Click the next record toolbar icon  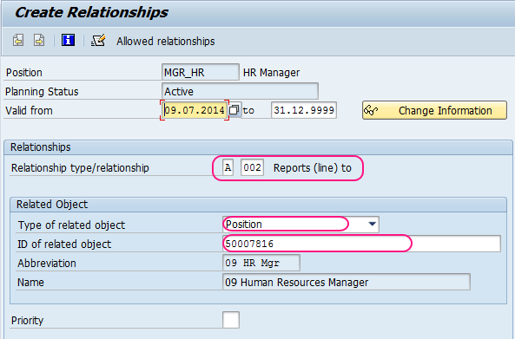click(x=39, y=41)
